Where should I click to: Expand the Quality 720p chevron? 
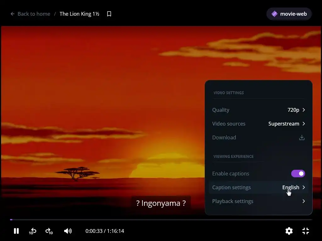pos(304,110)
